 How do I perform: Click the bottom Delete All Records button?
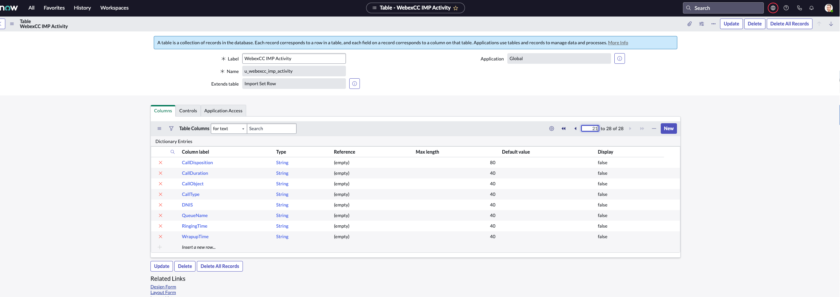220,266
